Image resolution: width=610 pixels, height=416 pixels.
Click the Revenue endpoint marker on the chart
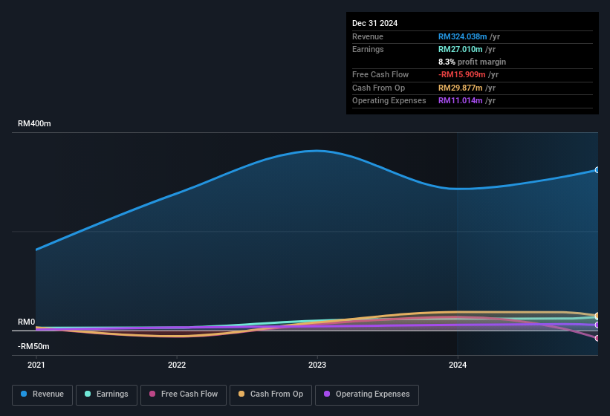click(597, 170)
